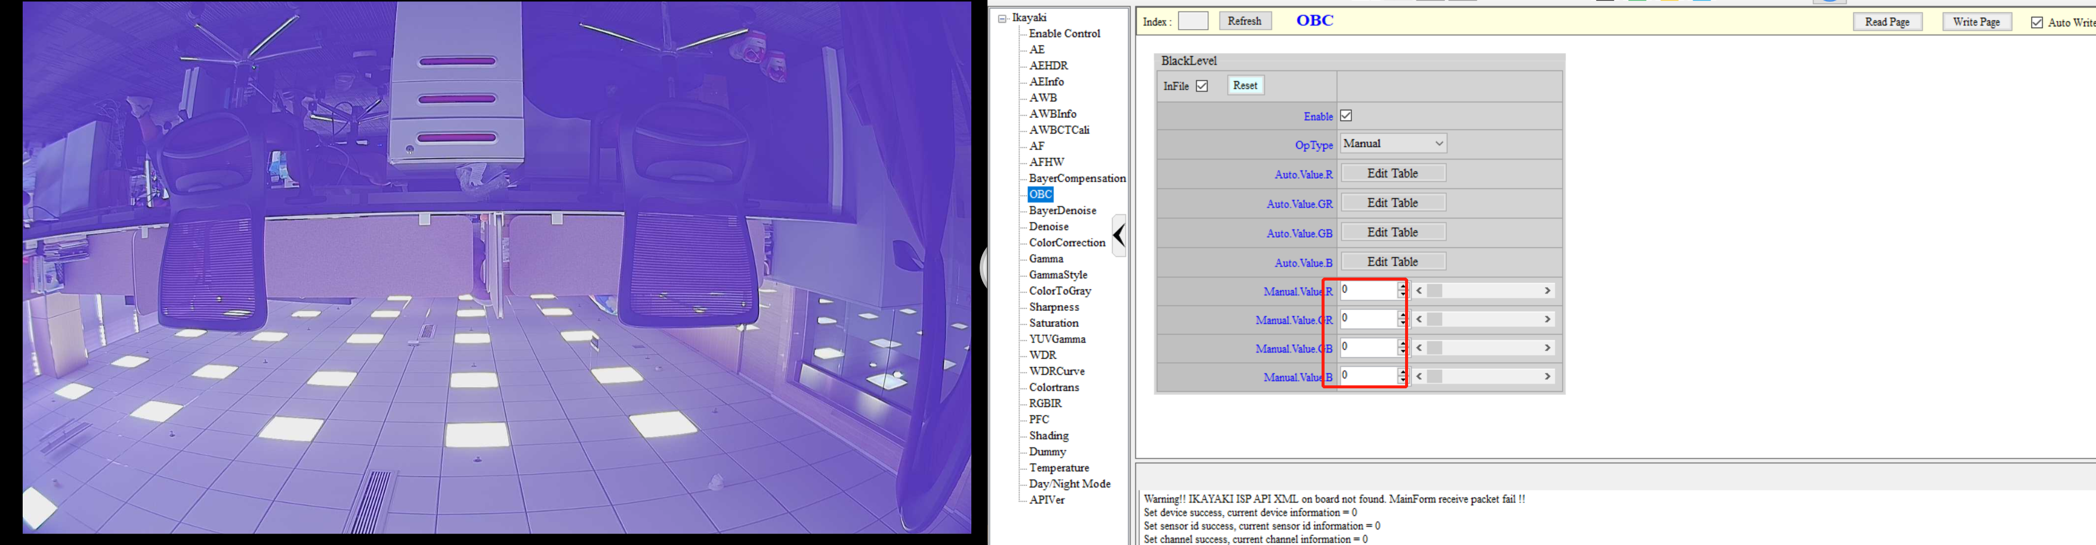Open the AFHW tree item

(x=1047, y=163)
